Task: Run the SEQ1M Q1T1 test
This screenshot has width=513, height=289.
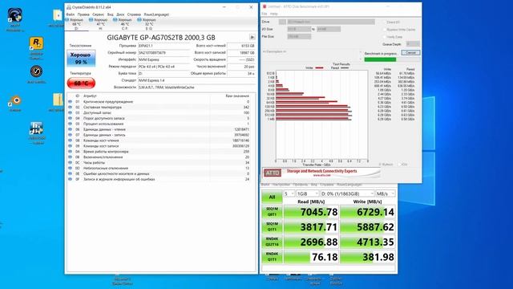Action: point(272,226)
